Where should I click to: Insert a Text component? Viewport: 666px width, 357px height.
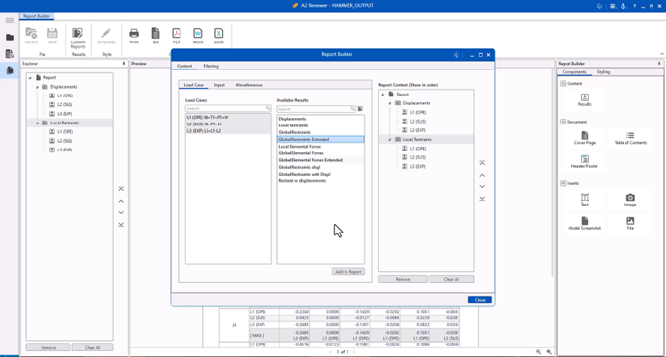585,200
